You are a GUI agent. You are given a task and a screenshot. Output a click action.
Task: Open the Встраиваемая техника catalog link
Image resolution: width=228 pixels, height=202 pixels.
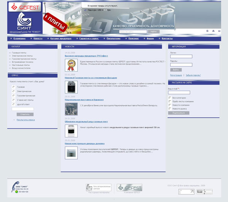coord(22,62)
